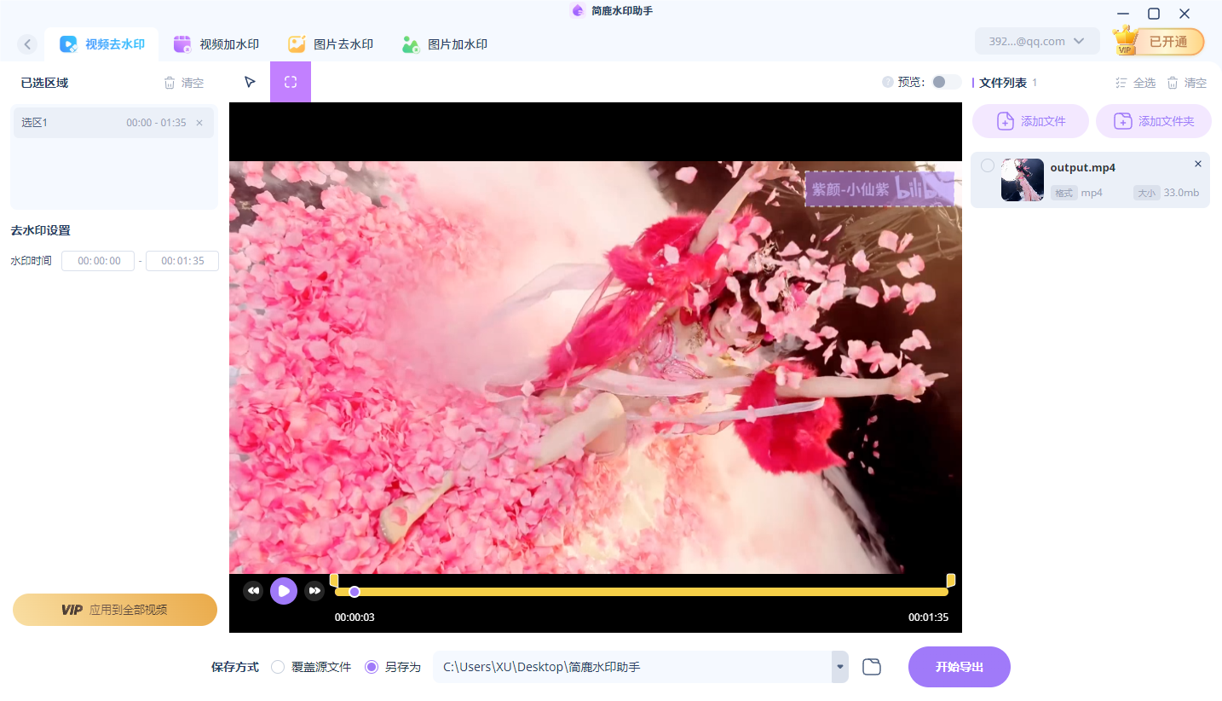Select the 另存为 save option
This screenshot has width=1222, height=701.
(x=393, y=667)
